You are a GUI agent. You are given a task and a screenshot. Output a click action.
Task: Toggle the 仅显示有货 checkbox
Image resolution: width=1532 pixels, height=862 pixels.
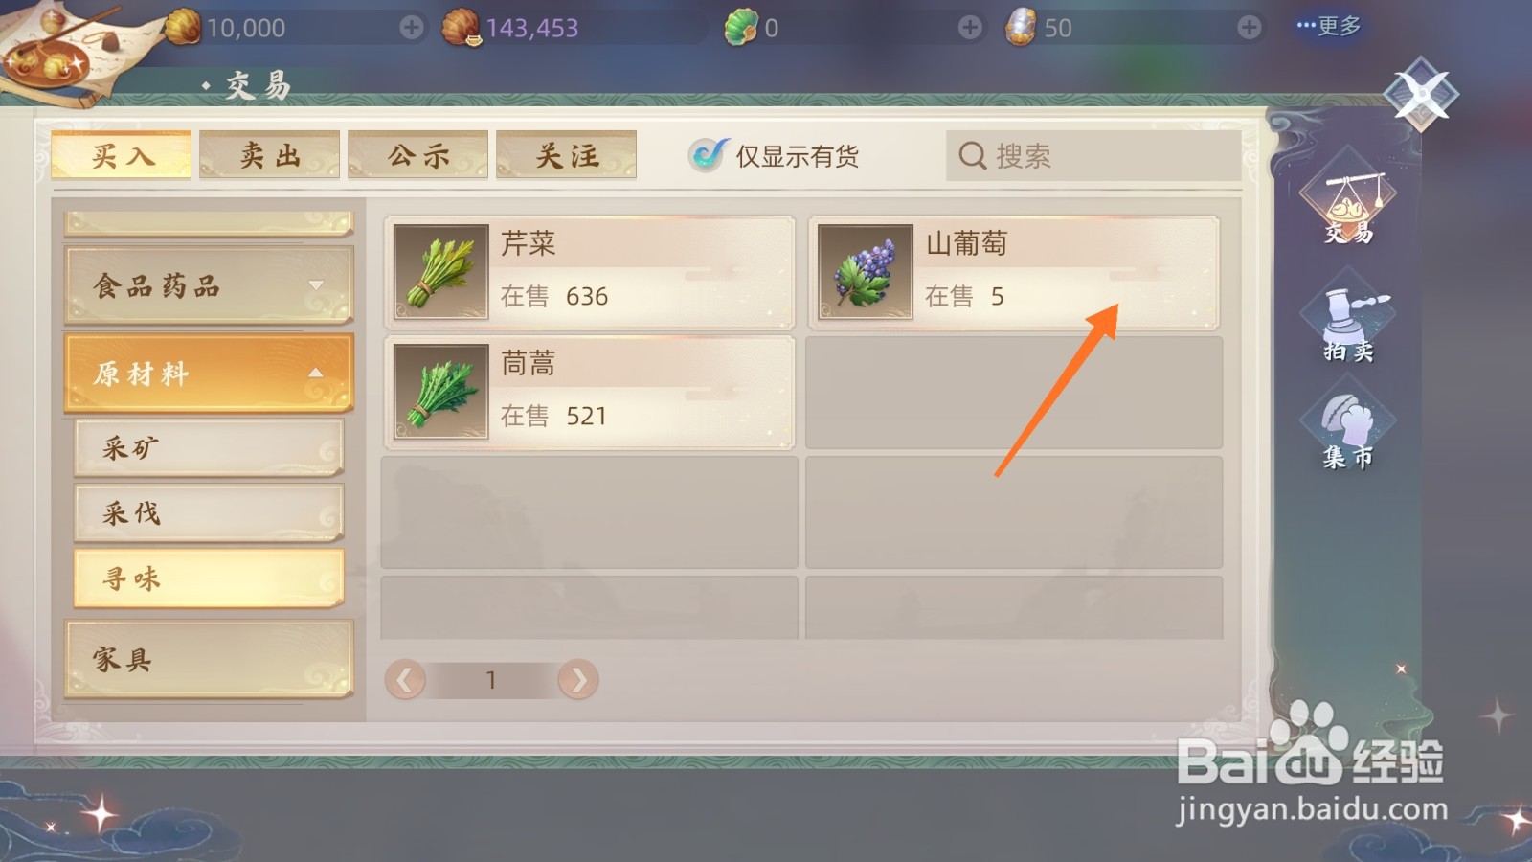click(709, 154)
